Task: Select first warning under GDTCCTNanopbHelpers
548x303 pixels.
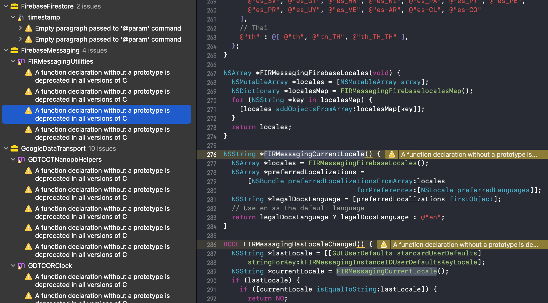Action: pyautogui.click(x=102, y=174)
